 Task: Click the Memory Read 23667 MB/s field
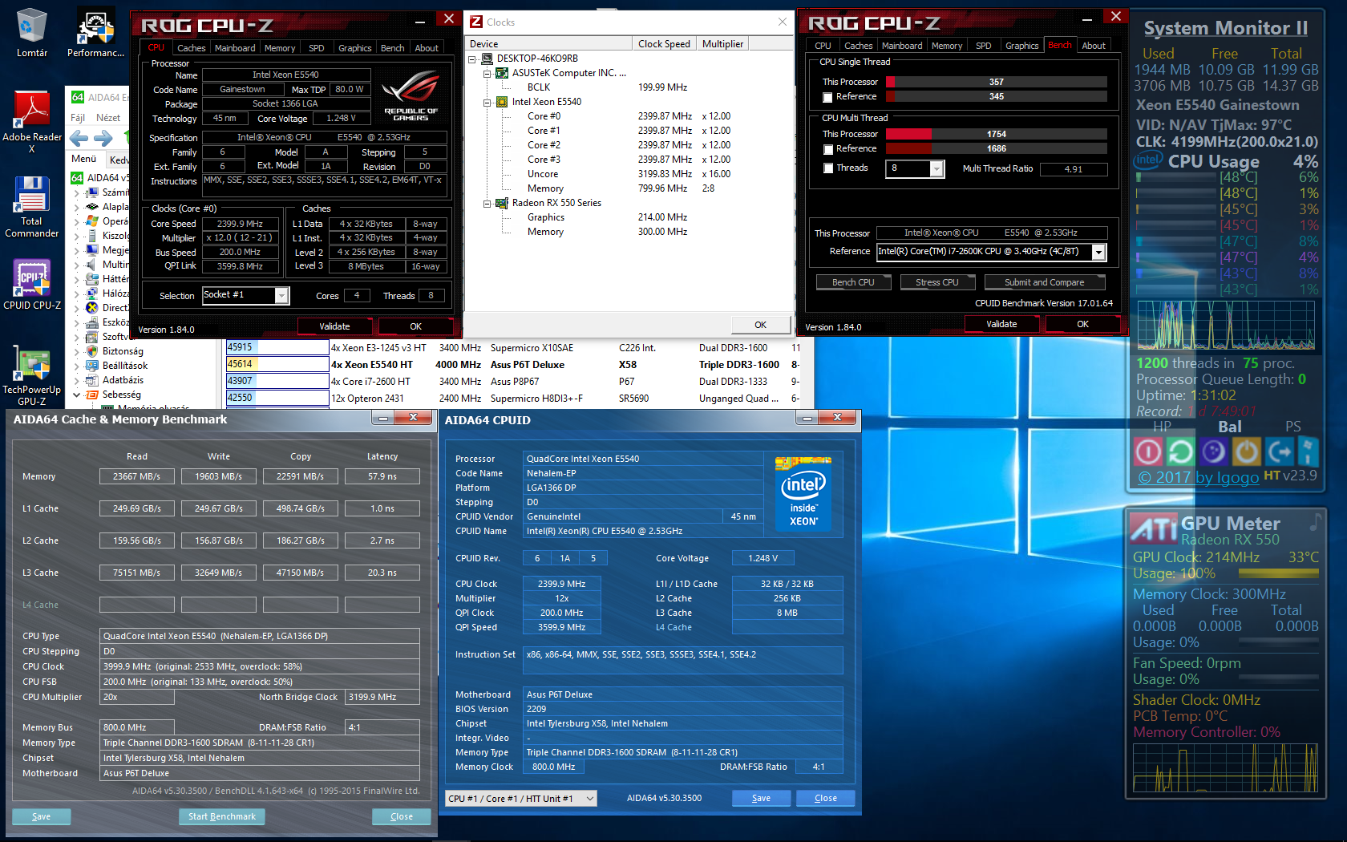tap(137, 476)
